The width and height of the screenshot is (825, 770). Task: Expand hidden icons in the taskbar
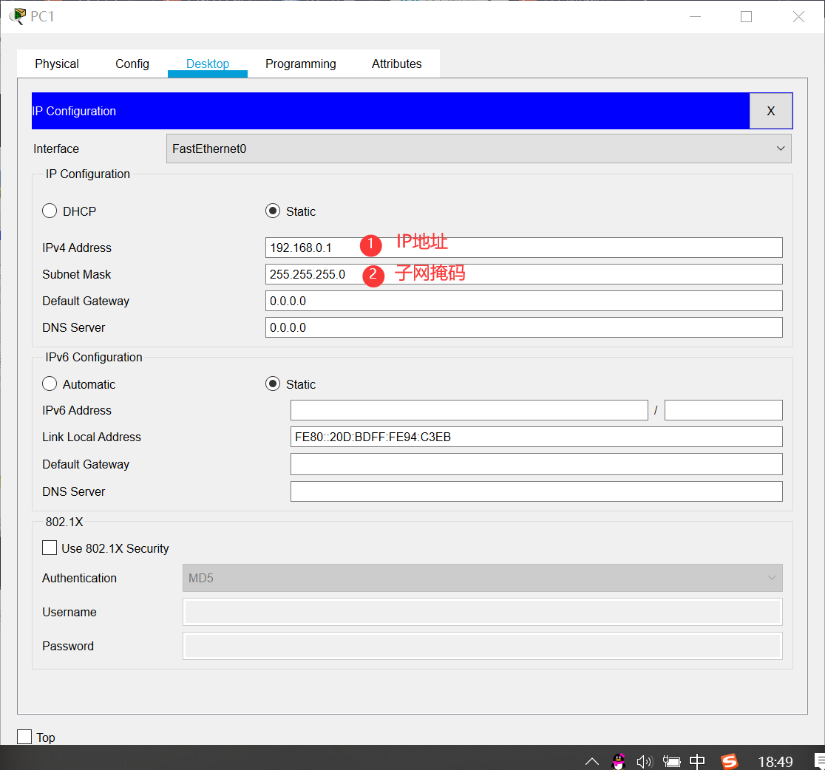coord(591,760)
